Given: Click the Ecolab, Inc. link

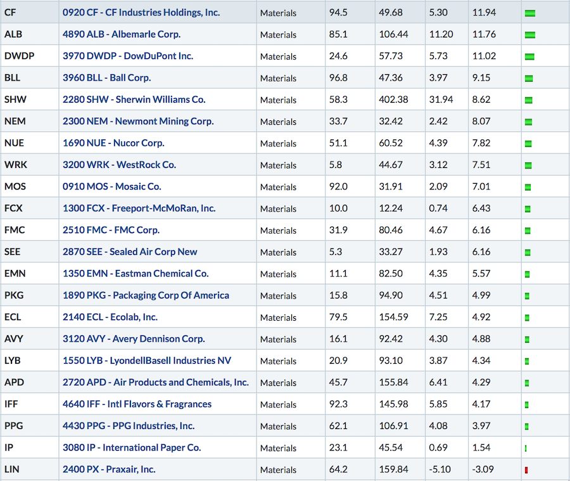Looking at the screenshot, I should 110,317.
